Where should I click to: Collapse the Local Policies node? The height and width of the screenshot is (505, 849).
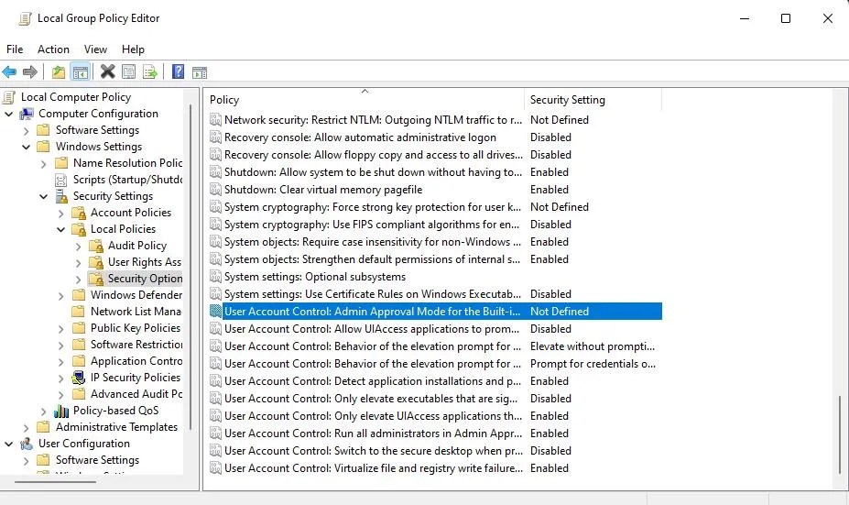pyautogui.click(x=60, y=229)
